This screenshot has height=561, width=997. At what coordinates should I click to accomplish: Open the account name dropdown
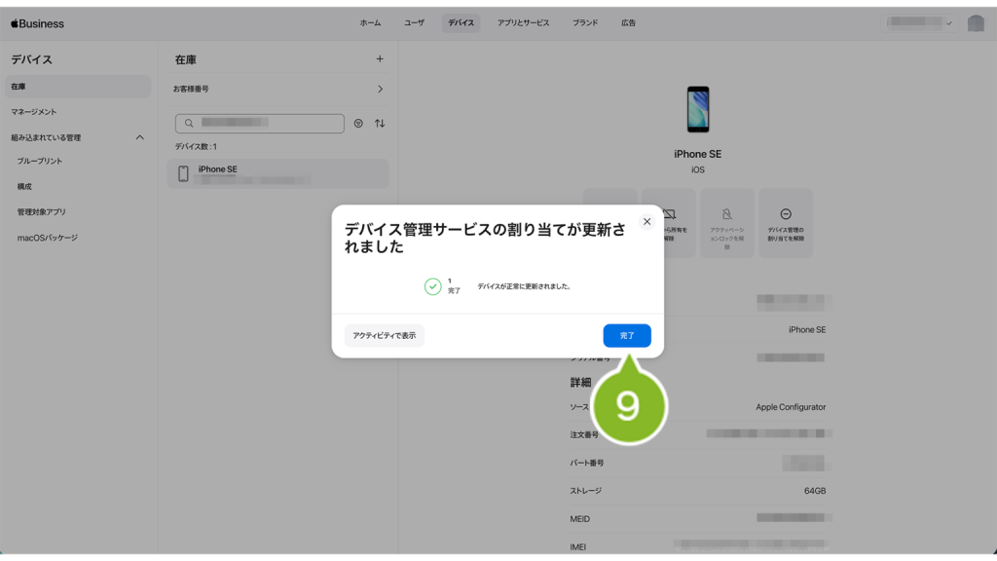click(x=920, y=23)
